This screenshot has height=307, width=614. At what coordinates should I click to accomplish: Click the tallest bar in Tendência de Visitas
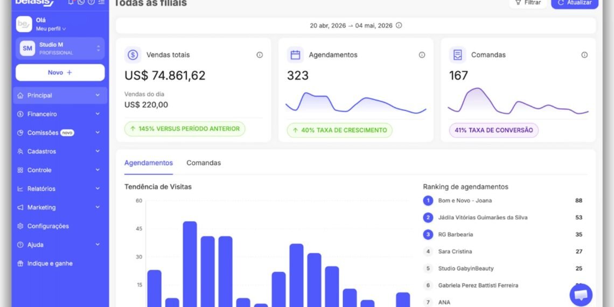[x=190, y=264]
